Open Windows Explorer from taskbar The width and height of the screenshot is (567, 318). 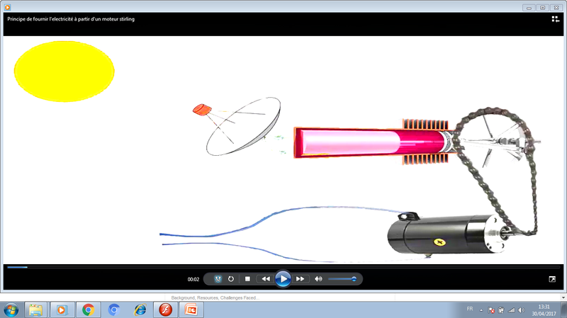click(x=35, y=310)
